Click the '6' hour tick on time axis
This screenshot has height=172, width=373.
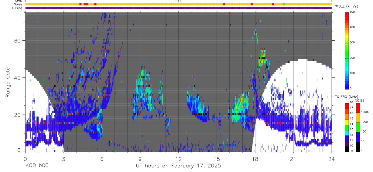102,159
